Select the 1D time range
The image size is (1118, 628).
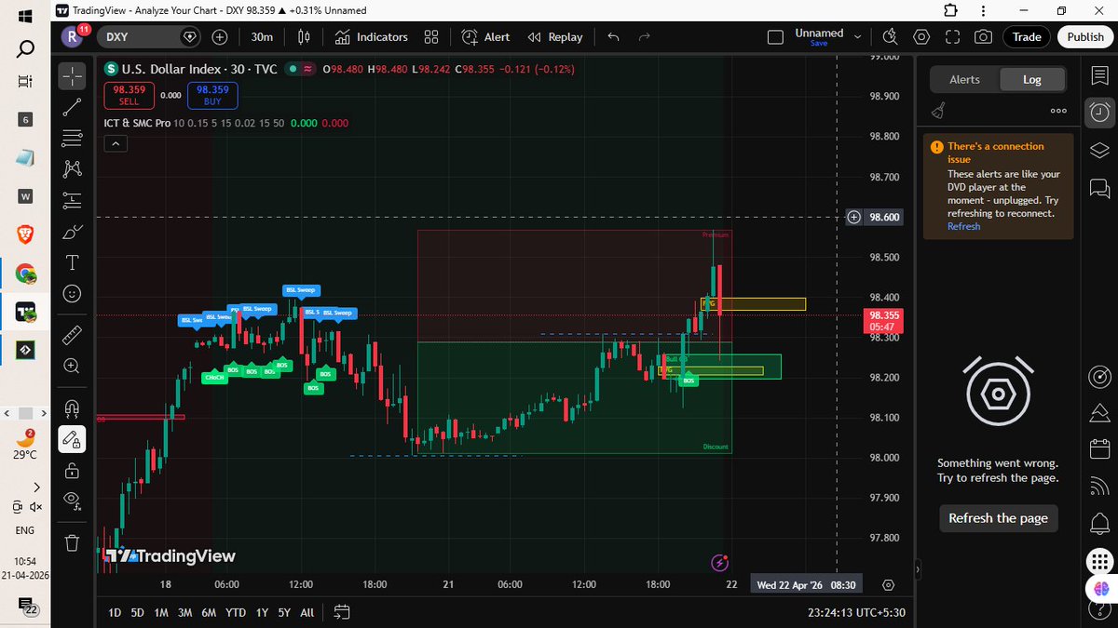pyautogui.click(x=115, y=612)
